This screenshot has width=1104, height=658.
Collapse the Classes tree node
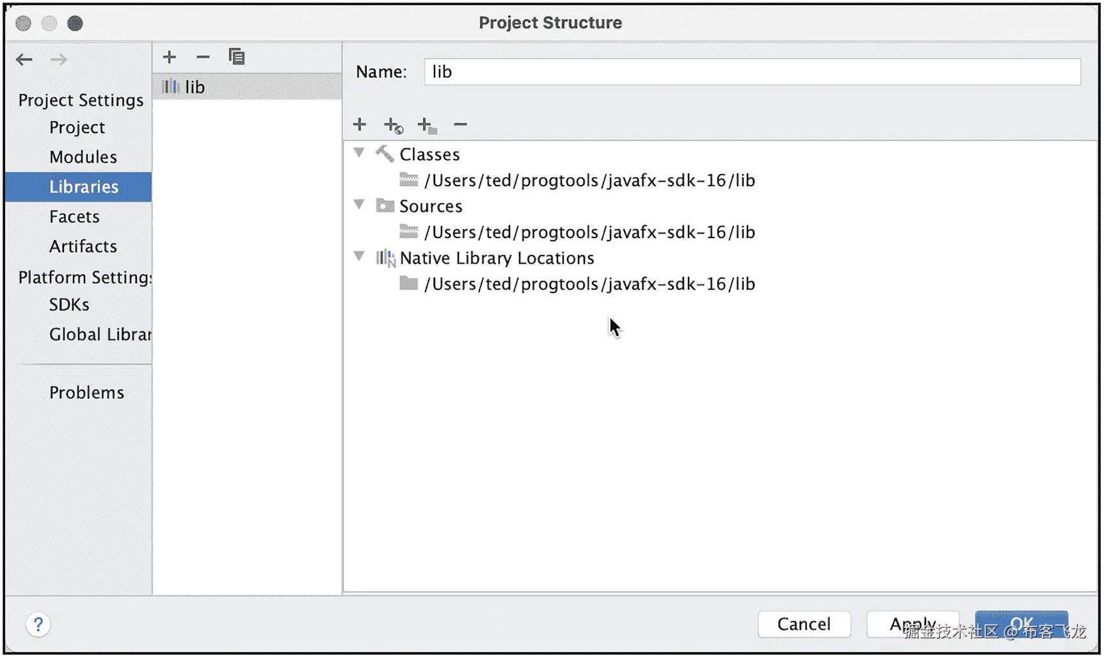click(359, 153)
